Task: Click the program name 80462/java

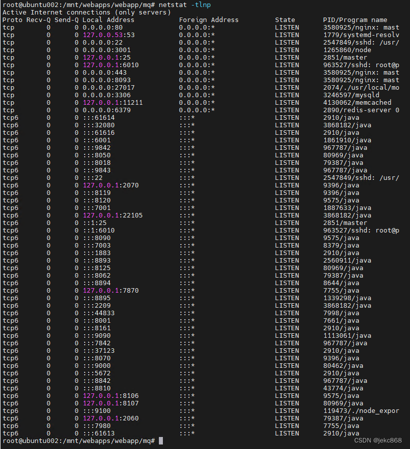Action: coord(343,366)
